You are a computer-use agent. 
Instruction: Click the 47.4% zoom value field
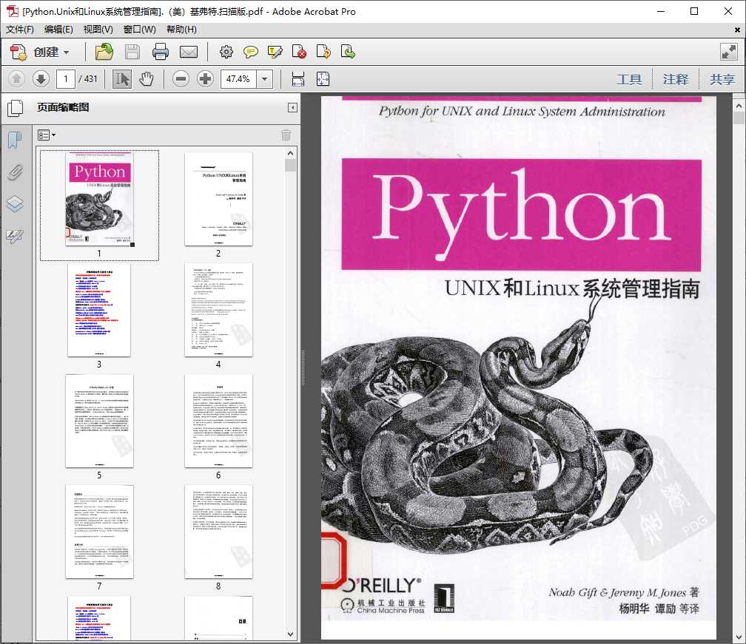[x=238, y=79]
